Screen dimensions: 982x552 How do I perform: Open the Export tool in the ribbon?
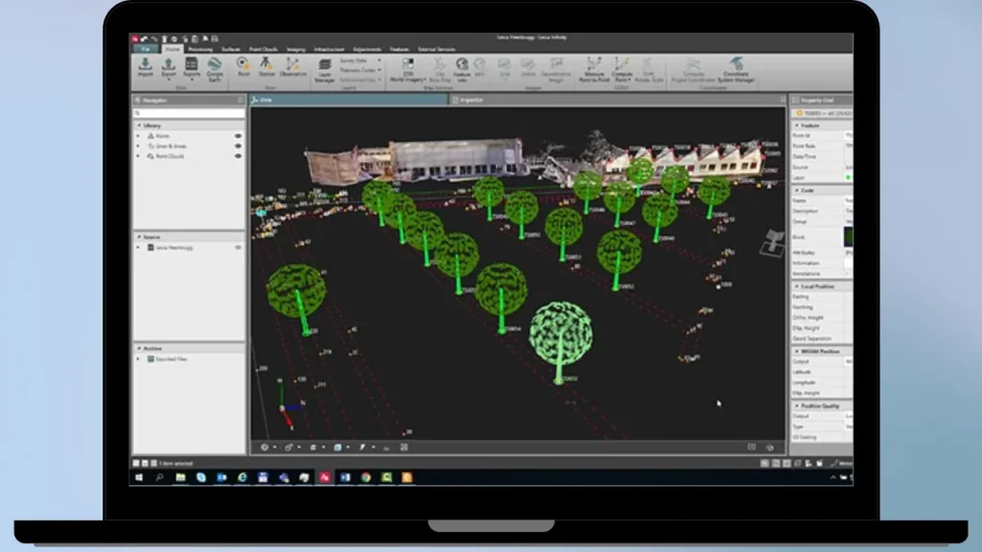169,67
